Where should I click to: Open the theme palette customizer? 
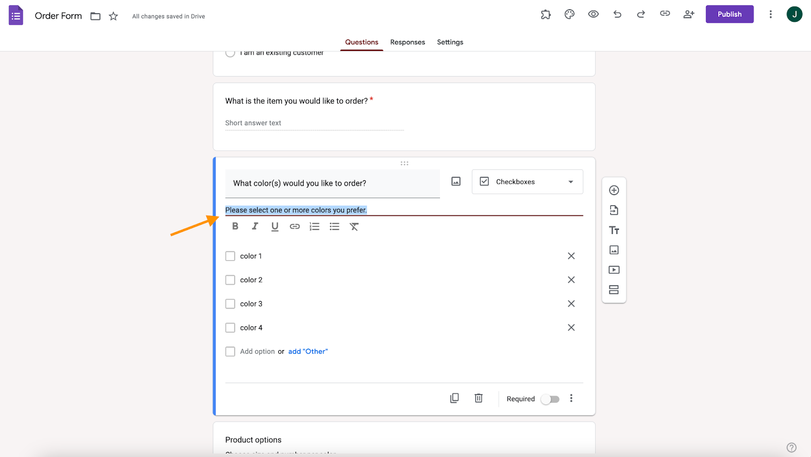(x=570, y=14)
